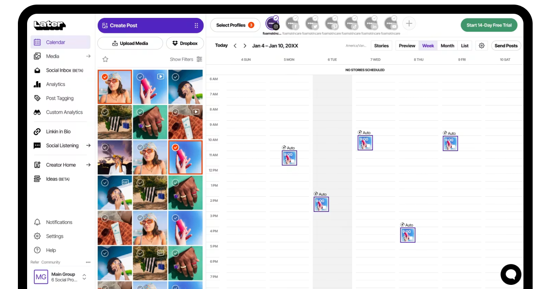This screenshot has width=551, height=289.
Task: Open the Calendar sidebar item
Action: coord(61,42)
